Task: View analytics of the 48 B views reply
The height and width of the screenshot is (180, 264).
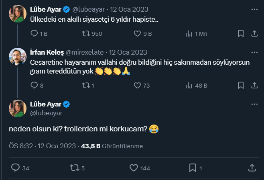Action: 189,85
